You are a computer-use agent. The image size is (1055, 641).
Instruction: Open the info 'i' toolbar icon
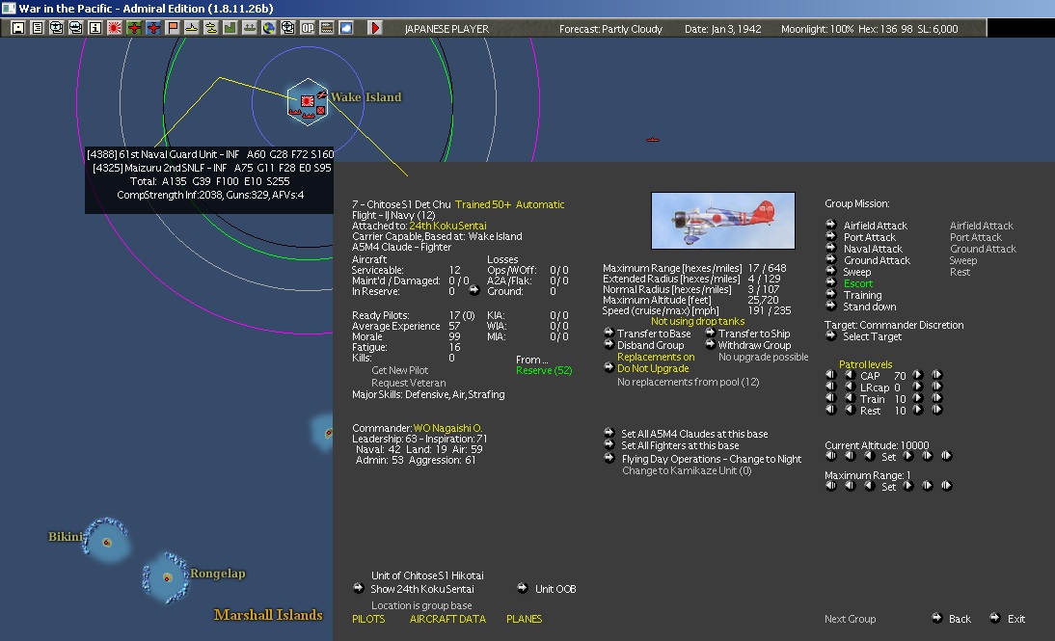(x=95, y=28)
